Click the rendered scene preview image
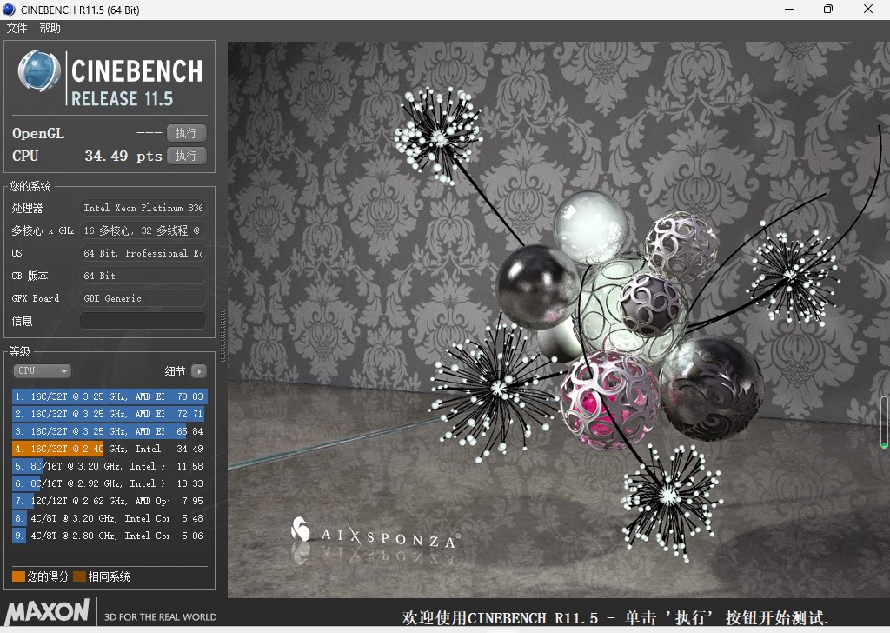 [559, 320]
